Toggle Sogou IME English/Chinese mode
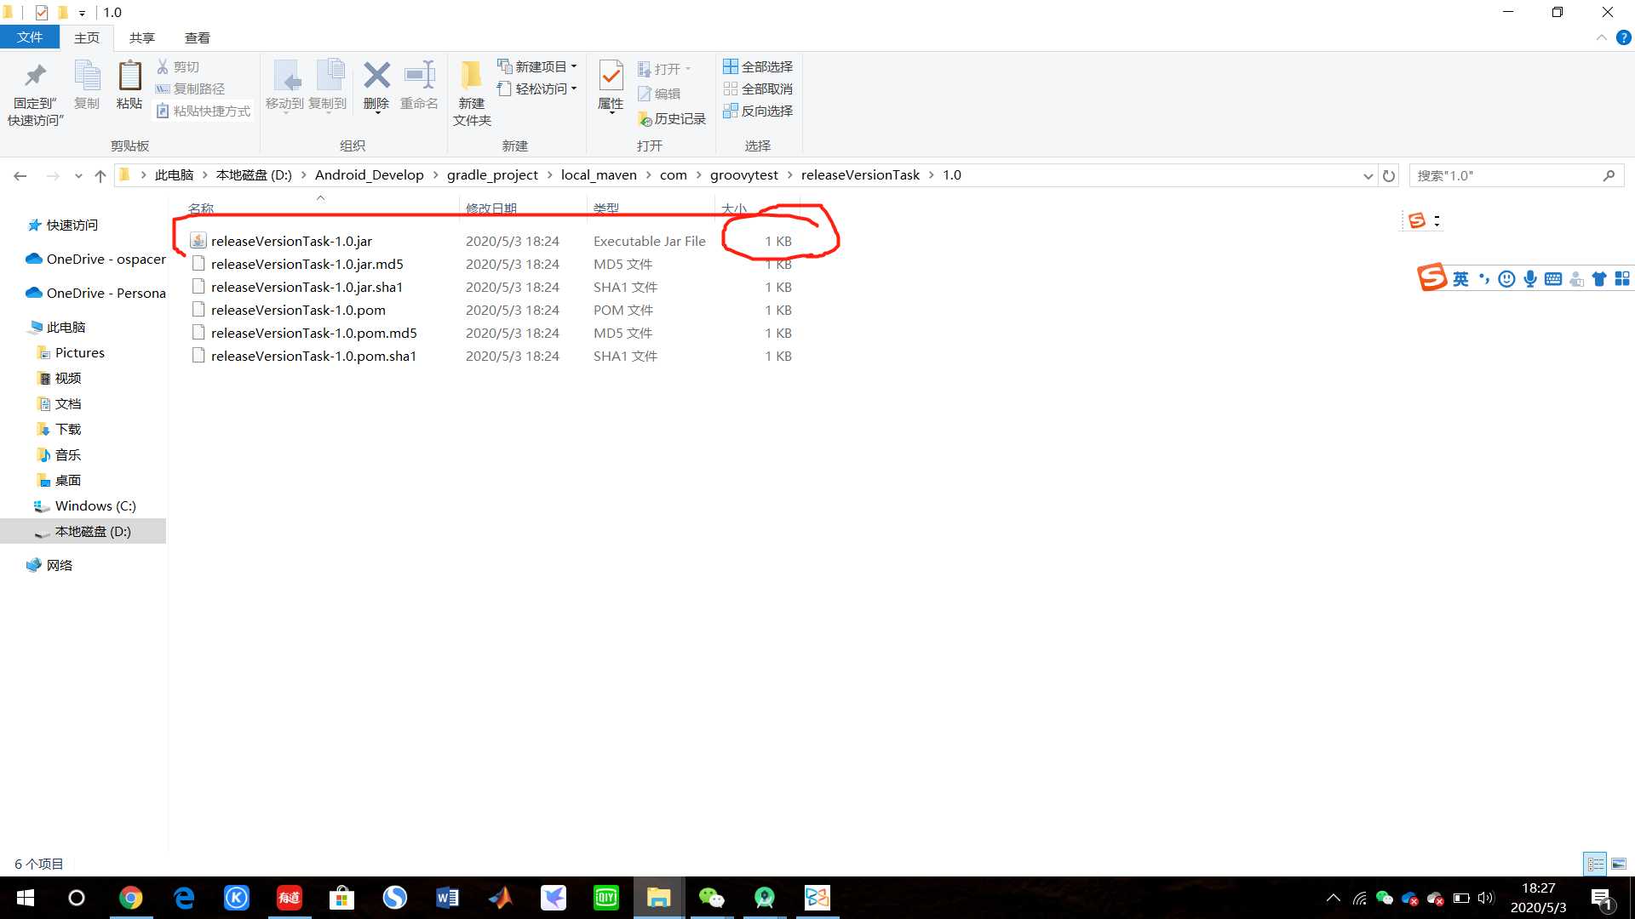Screen dimensions: 1635x919 1460,278
